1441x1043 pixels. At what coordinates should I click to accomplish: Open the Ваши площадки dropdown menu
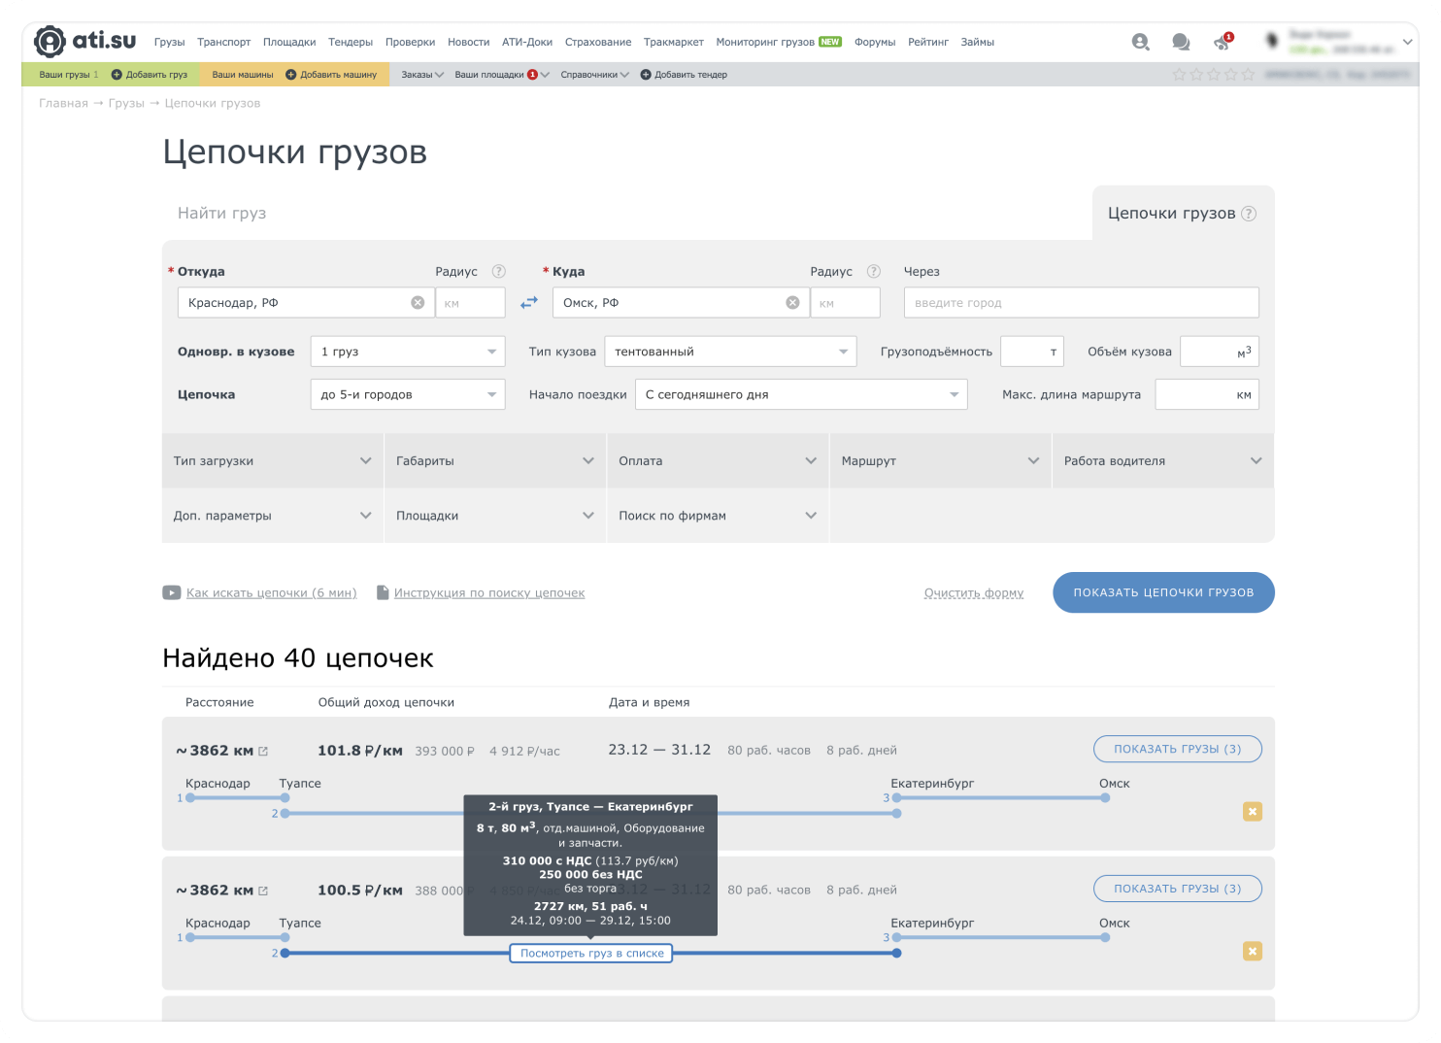click(502, 75)
